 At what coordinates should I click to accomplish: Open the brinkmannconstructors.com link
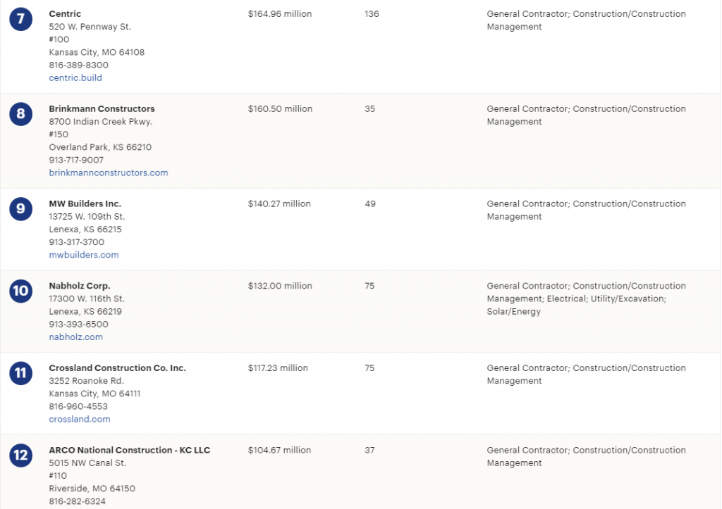tap(109, 173)
